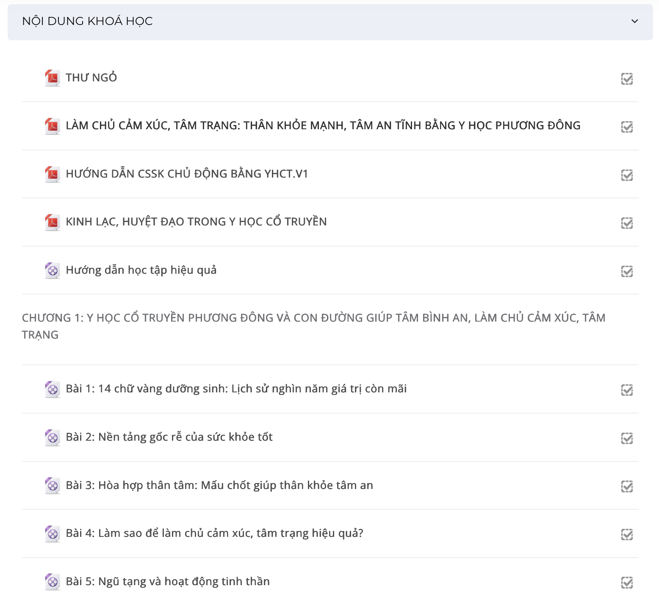Screen dimensions: 659x600
Task: Click video icon for Bài 5
Action: [53, 582]
